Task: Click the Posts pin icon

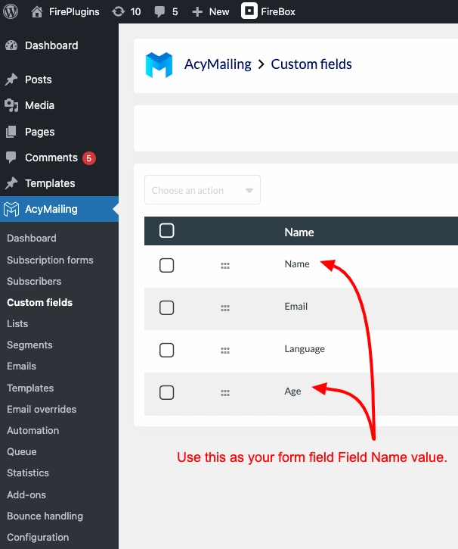Action: click(x=11, y=80)
